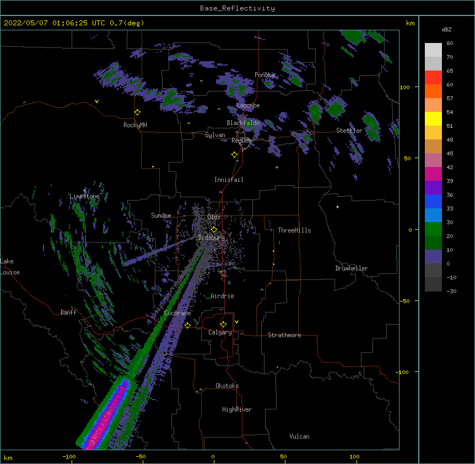
Task: Click the Lake Louise label
Action: point(10,267)
